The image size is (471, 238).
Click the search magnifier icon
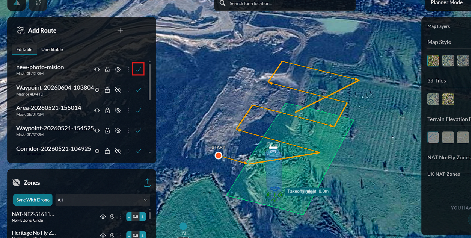(222, 3)
